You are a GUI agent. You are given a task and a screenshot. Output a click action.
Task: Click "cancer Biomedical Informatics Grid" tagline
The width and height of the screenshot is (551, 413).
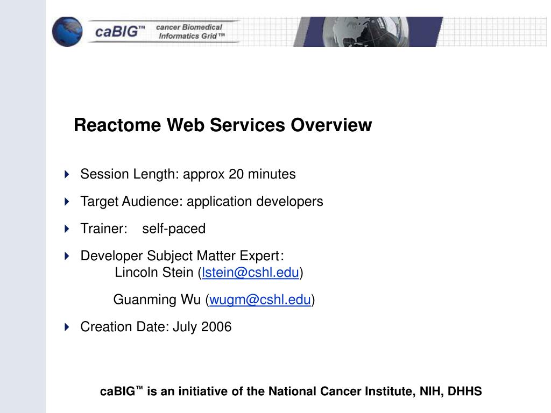point(190,32)
